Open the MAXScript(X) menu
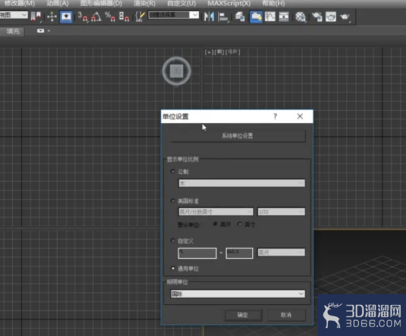 [x=229, y=4]
